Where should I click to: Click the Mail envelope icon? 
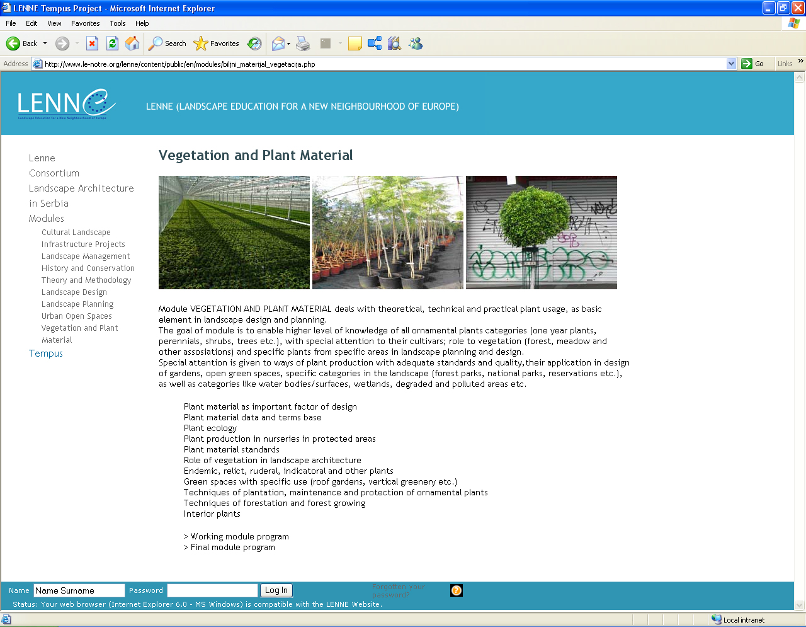(x=278, y=43)
